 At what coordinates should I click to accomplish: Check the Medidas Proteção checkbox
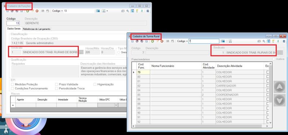pyautogui.click(x=13, y=84)
